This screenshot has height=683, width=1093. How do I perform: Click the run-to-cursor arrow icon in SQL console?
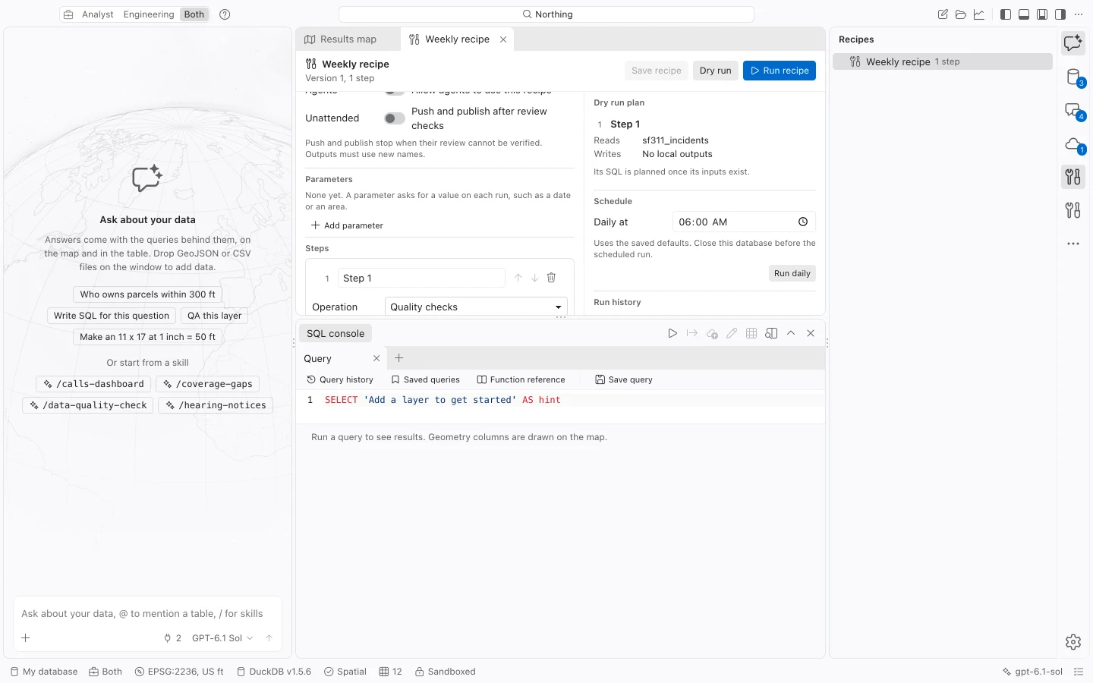click(692, 333)
